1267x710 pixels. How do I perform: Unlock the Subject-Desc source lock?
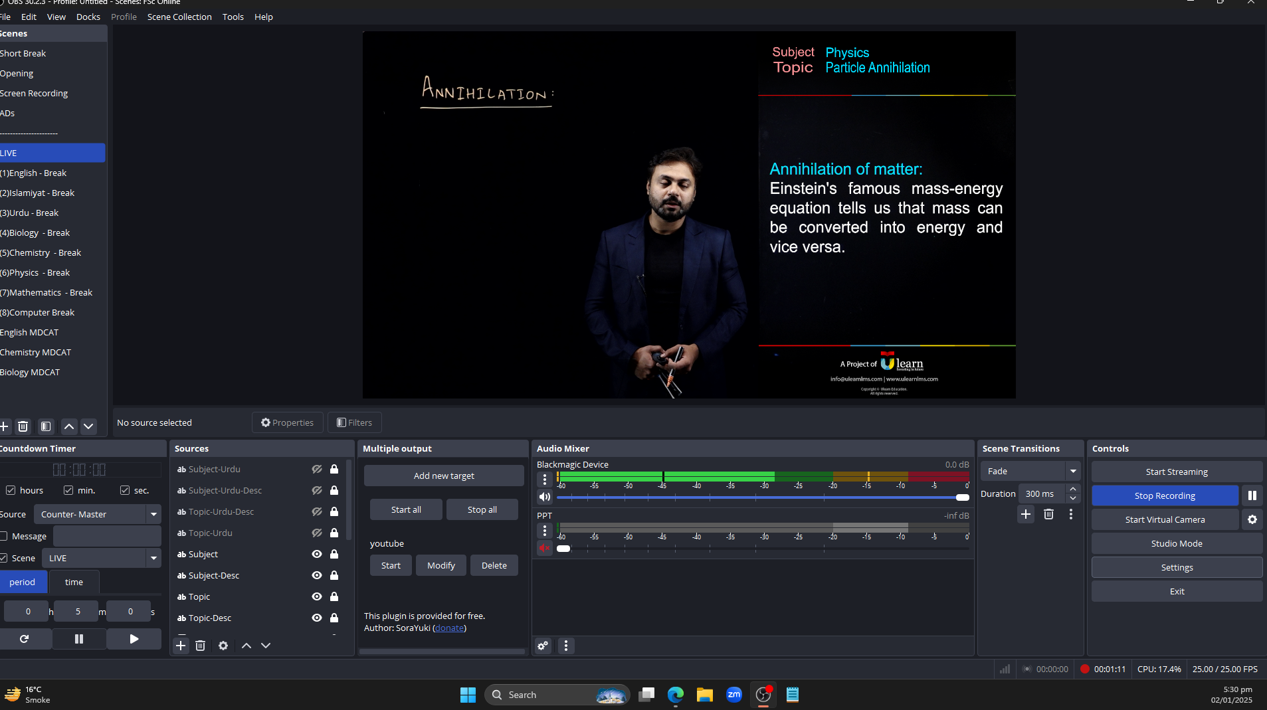point(334,575)
